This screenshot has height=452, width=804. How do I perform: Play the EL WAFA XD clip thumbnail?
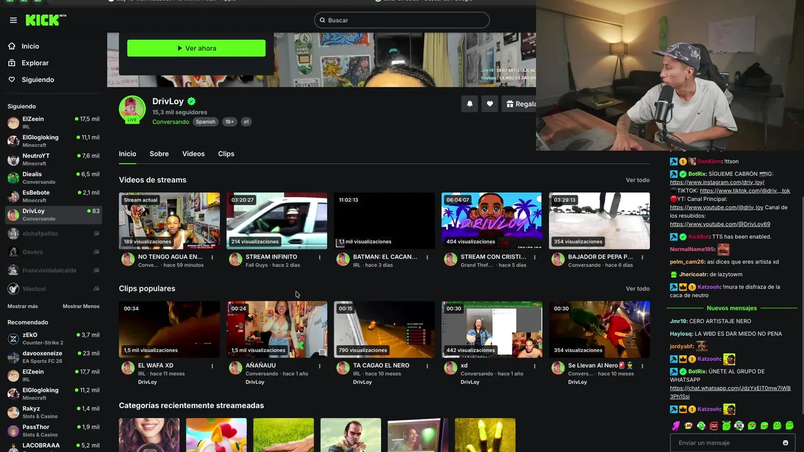(170, 330)
